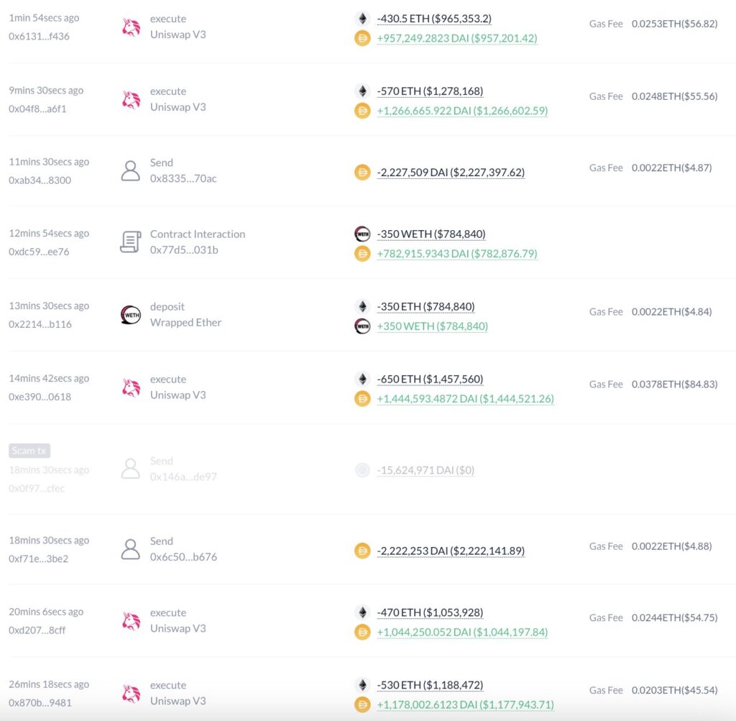Click Uniswap icon beside 0x6131...f436 transaction
Image resolution: width=736 pixels, height=721 pixels.
tap(131, 27)
